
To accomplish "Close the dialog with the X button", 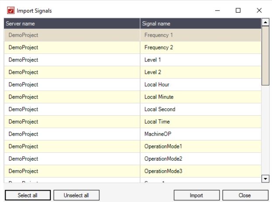I will 259,10.
